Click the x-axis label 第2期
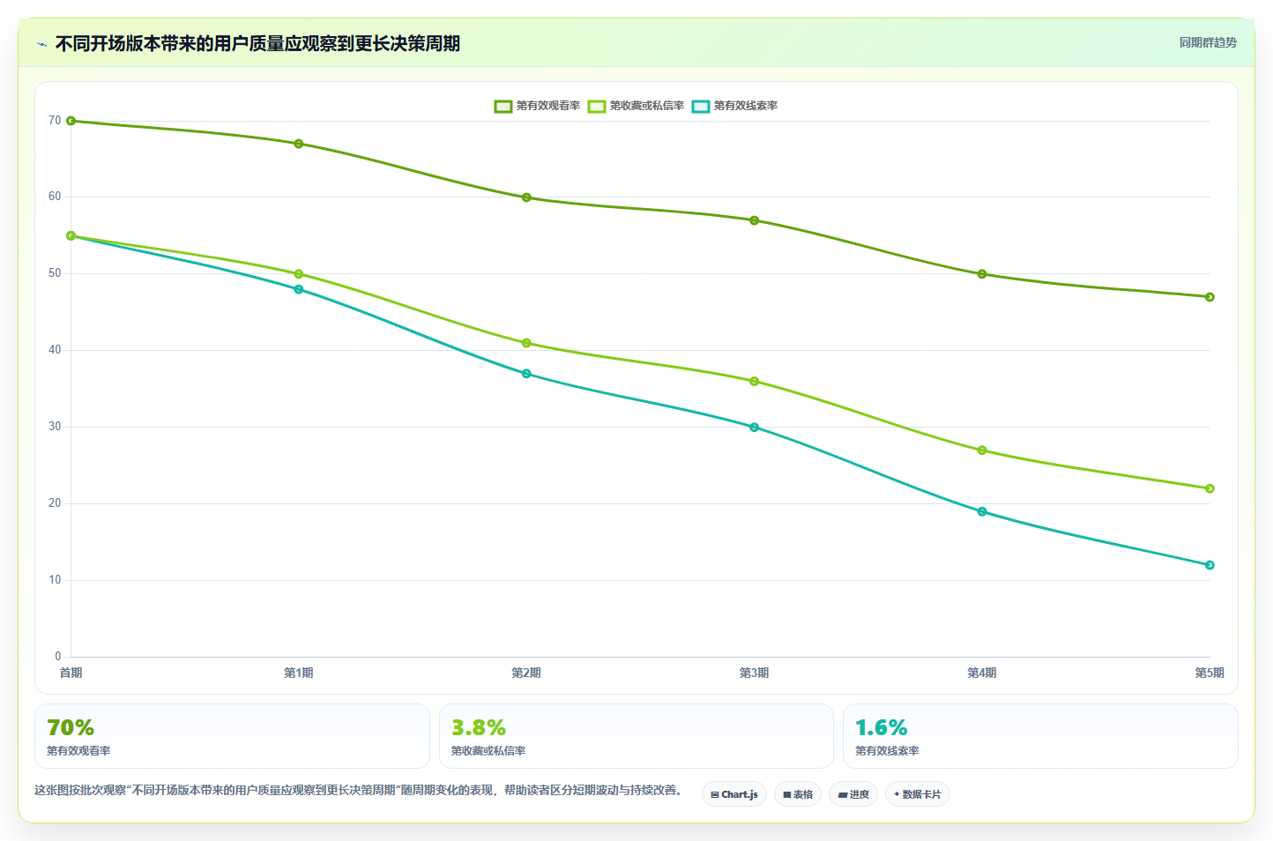Viewport: 1273px width, 841px height. pyautogui.click(x=526, y=673)
